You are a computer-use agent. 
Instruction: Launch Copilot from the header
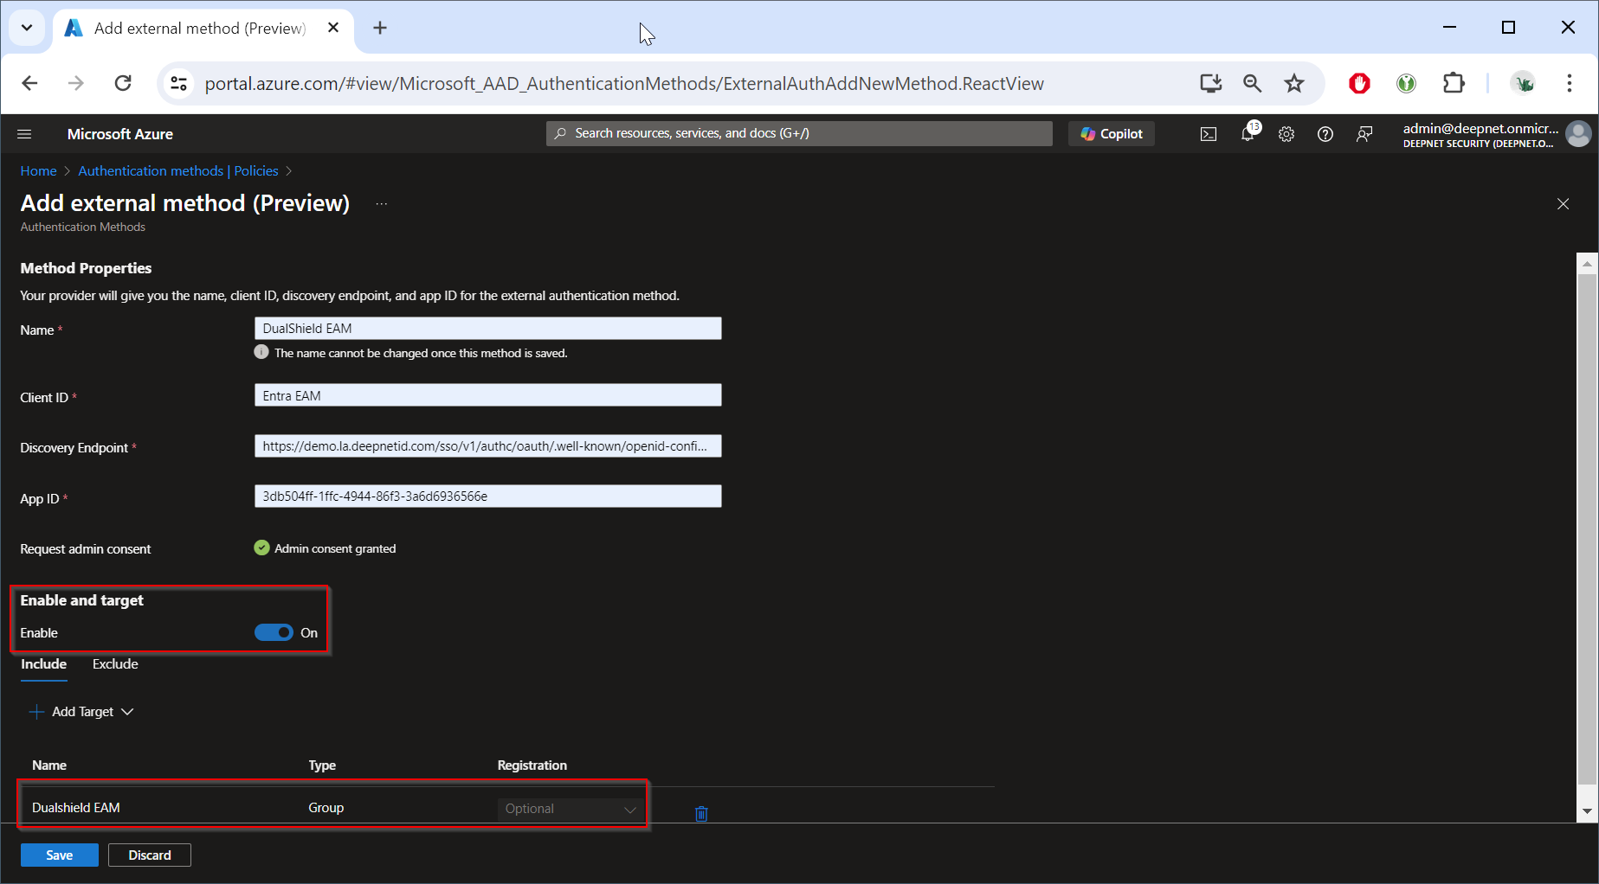[x=1112, y=134]
